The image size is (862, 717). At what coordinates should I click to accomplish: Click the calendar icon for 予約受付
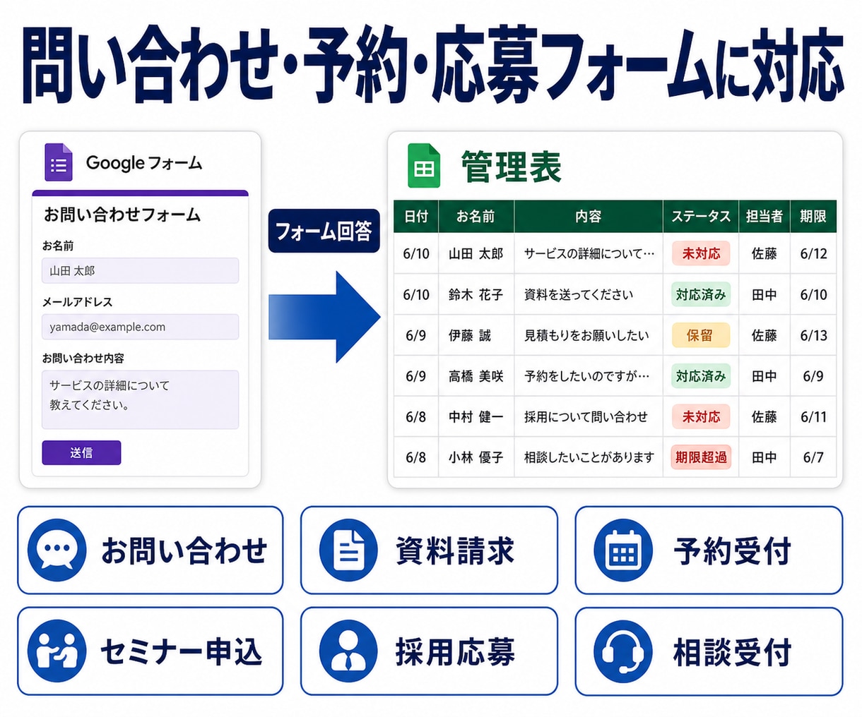tap(622, 550)
